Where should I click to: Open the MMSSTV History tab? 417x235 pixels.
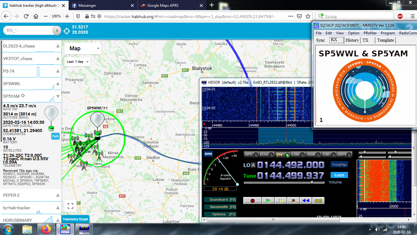pos(352,40)
